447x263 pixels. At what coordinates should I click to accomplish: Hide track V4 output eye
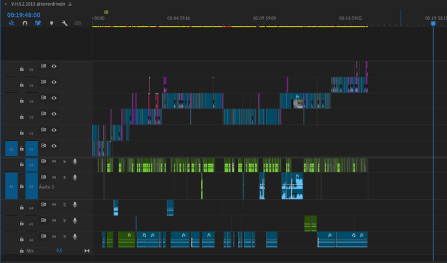(54, 98)
